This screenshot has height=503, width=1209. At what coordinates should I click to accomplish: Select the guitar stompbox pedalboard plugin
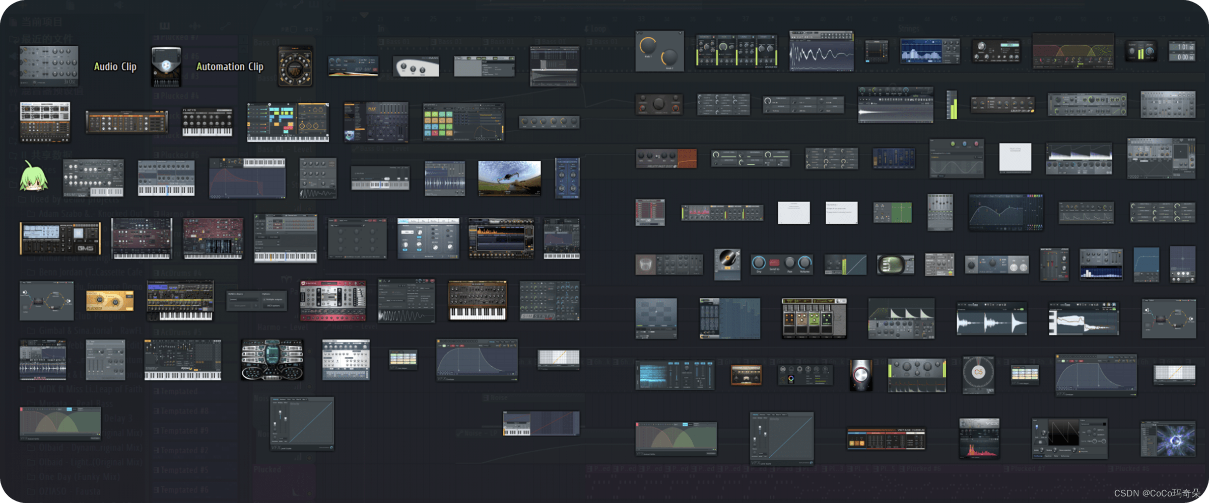pos(814,318)
